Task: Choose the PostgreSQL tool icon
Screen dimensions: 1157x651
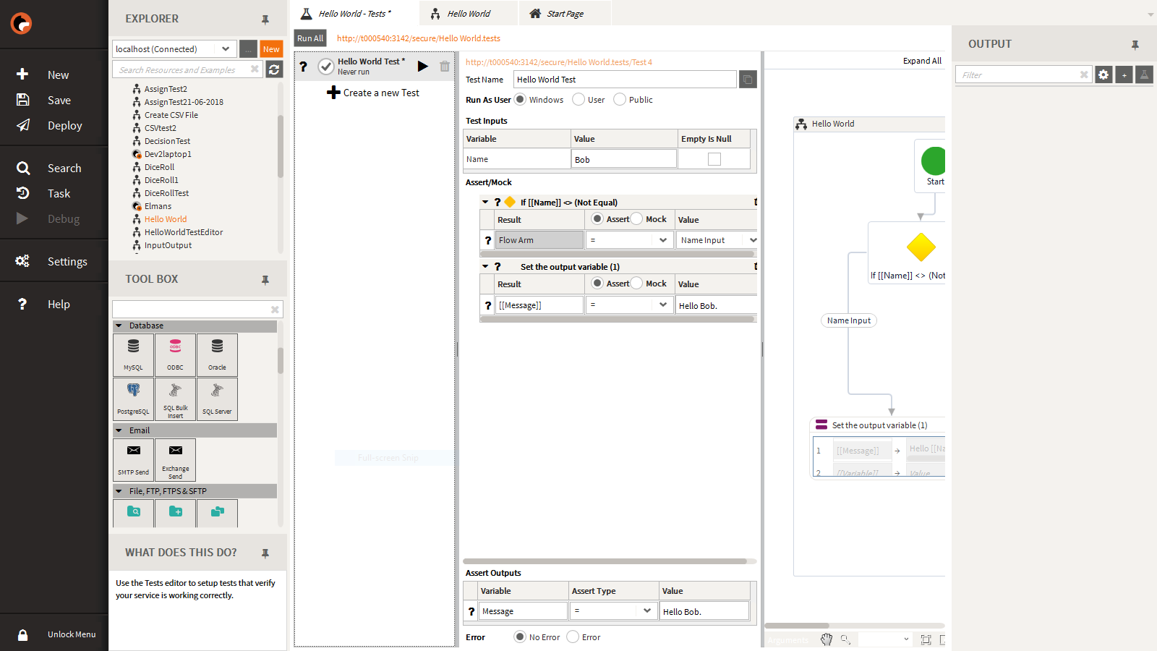Action: click(x=133, y=399)
